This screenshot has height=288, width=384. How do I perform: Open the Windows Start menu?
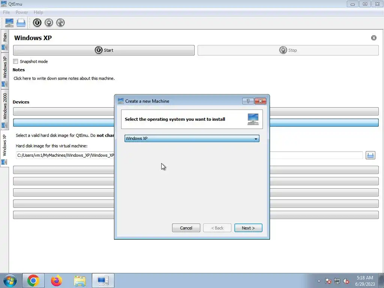pyautogui.click(x=10, y=280)
